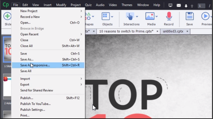
Task: Open Publish Settings... menu entry
Action: tap(48, 110)
